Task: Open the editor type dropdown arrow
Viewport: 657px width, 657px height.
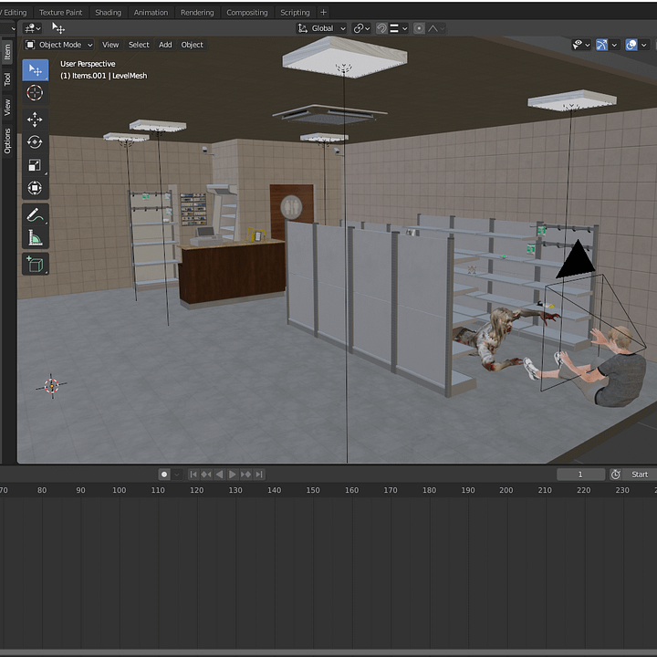Action: (x=38, y=28)
